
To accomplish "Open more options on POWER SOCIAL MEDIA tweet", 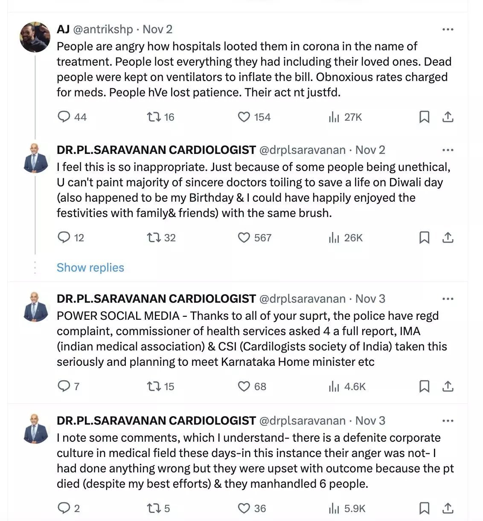I will 448,299.
